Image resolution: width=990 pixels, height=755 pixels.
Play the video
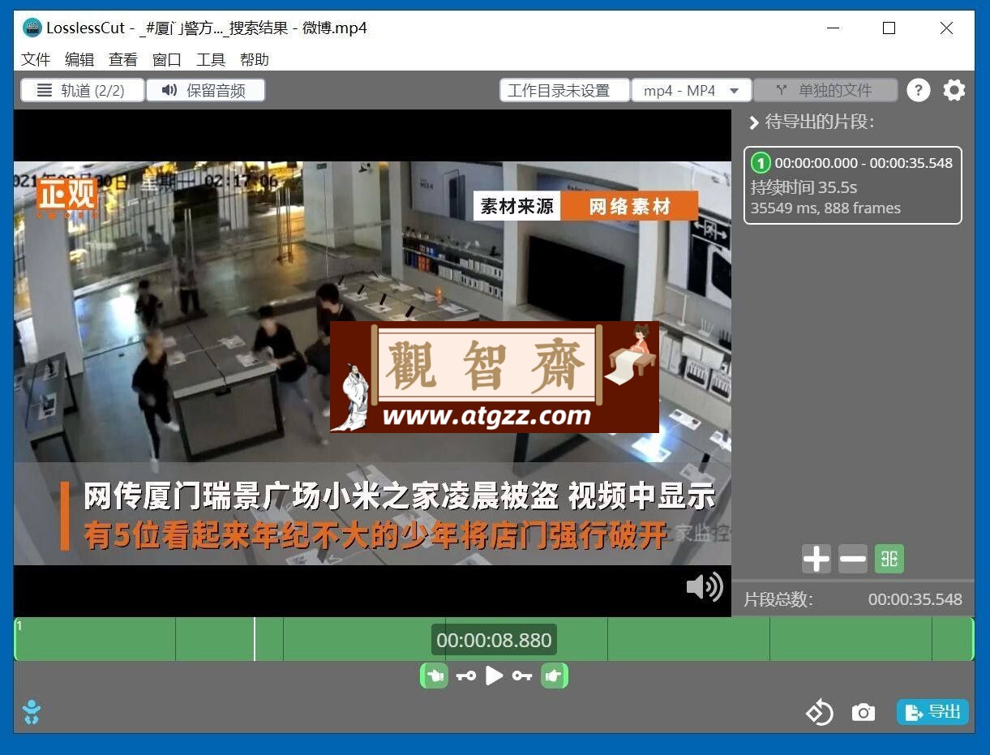pos(494,676)
